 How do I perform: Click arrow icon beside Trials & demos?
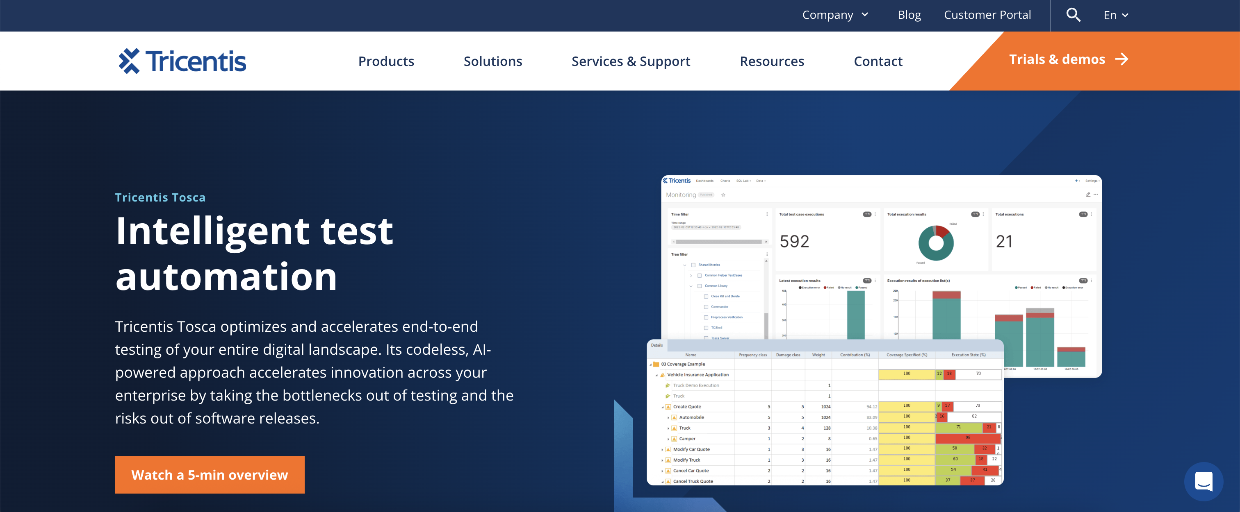point(1122,59)
